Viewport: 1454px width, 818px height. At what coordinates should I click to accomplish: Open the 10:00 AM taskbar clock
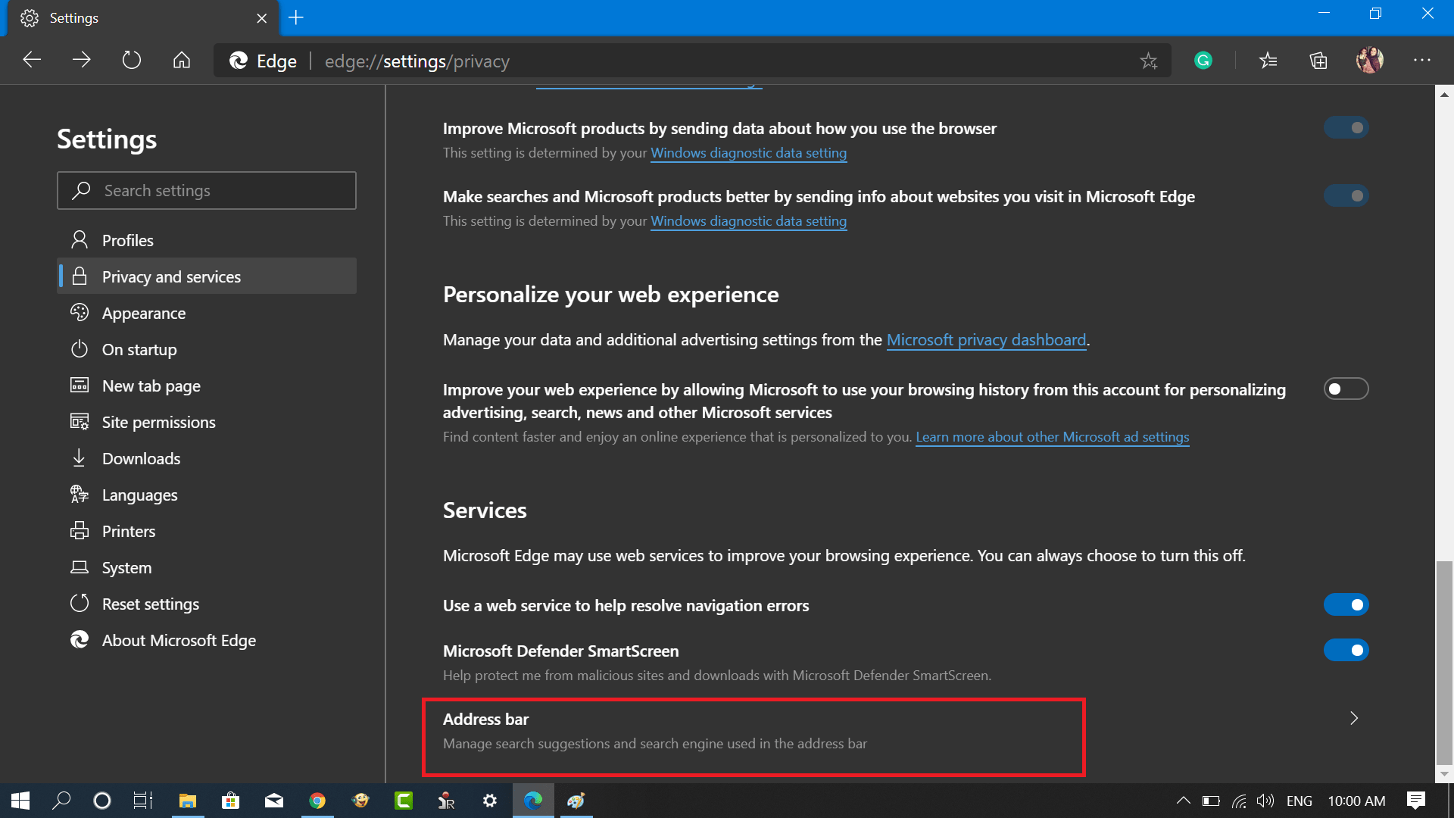tap(1356, 801)
